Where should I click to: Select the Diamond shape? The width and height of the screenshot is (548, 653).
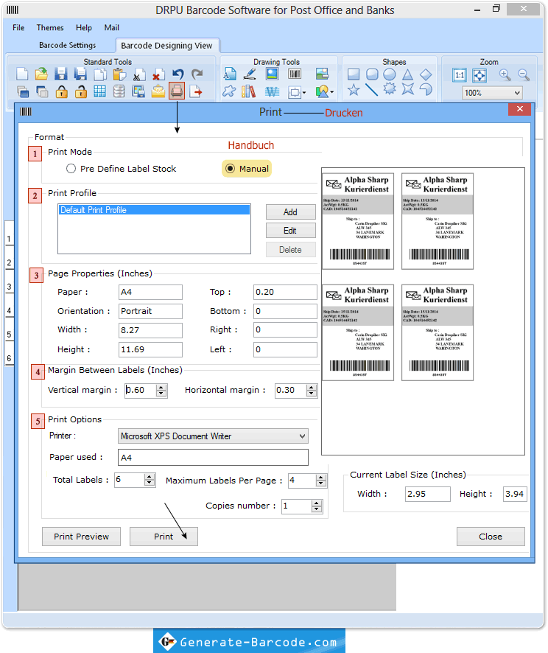(x=426, y=74)
